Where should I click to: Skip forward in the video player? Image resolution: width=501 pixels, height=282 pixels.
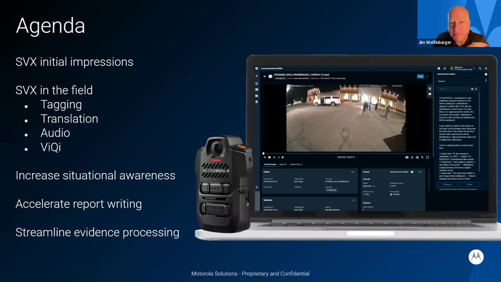coord(274,157)
